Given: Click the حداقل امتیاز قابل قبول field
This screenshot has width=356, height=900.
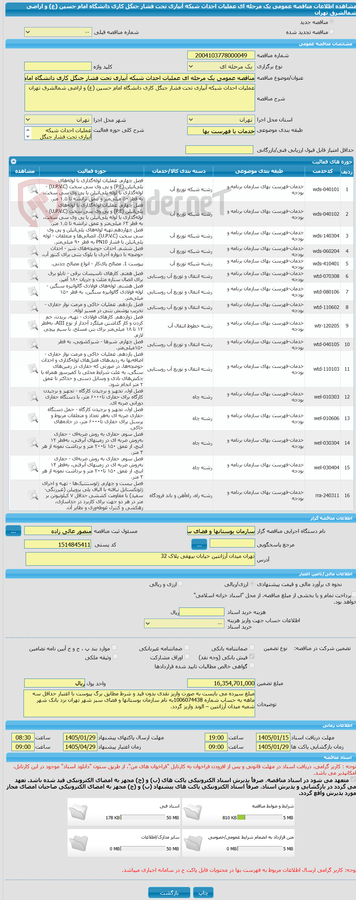Looking at the screenshot, I should [x=219, y=150].
